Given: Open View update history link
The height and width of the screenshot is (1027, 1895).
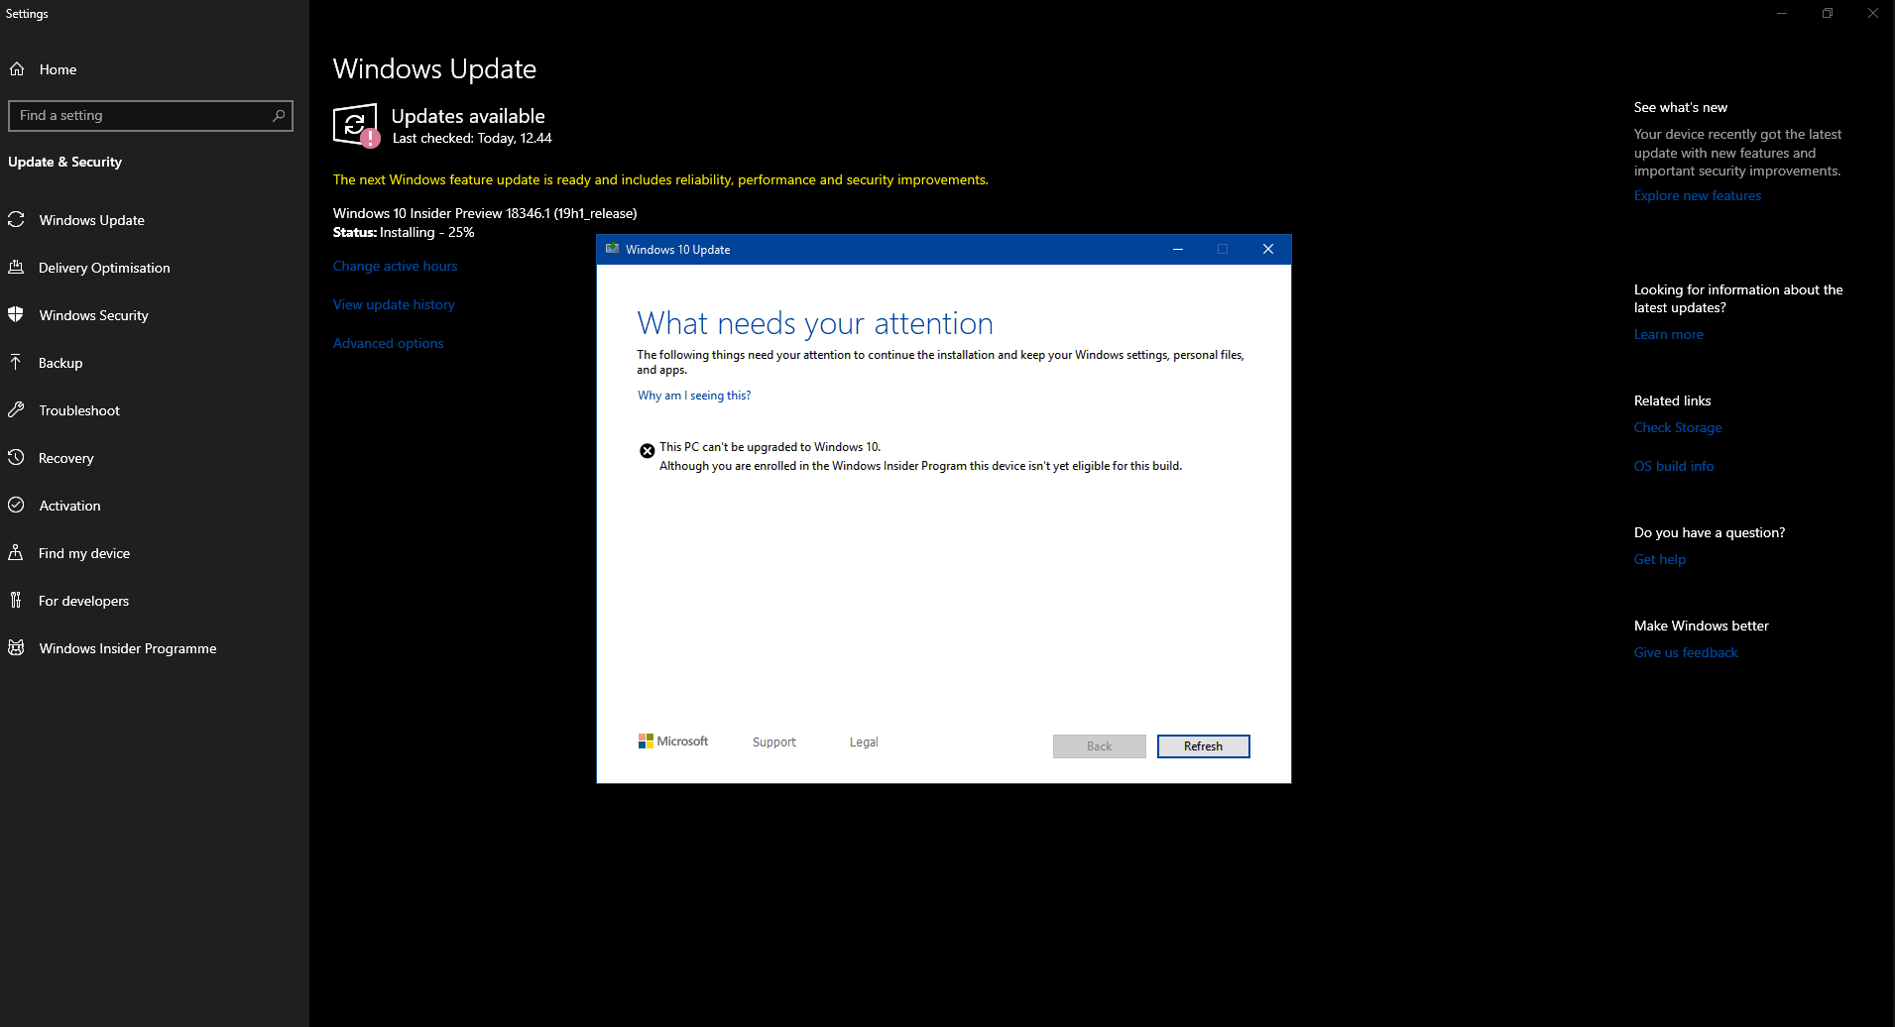Looking at the screenshot, I should tap(394, 304).
